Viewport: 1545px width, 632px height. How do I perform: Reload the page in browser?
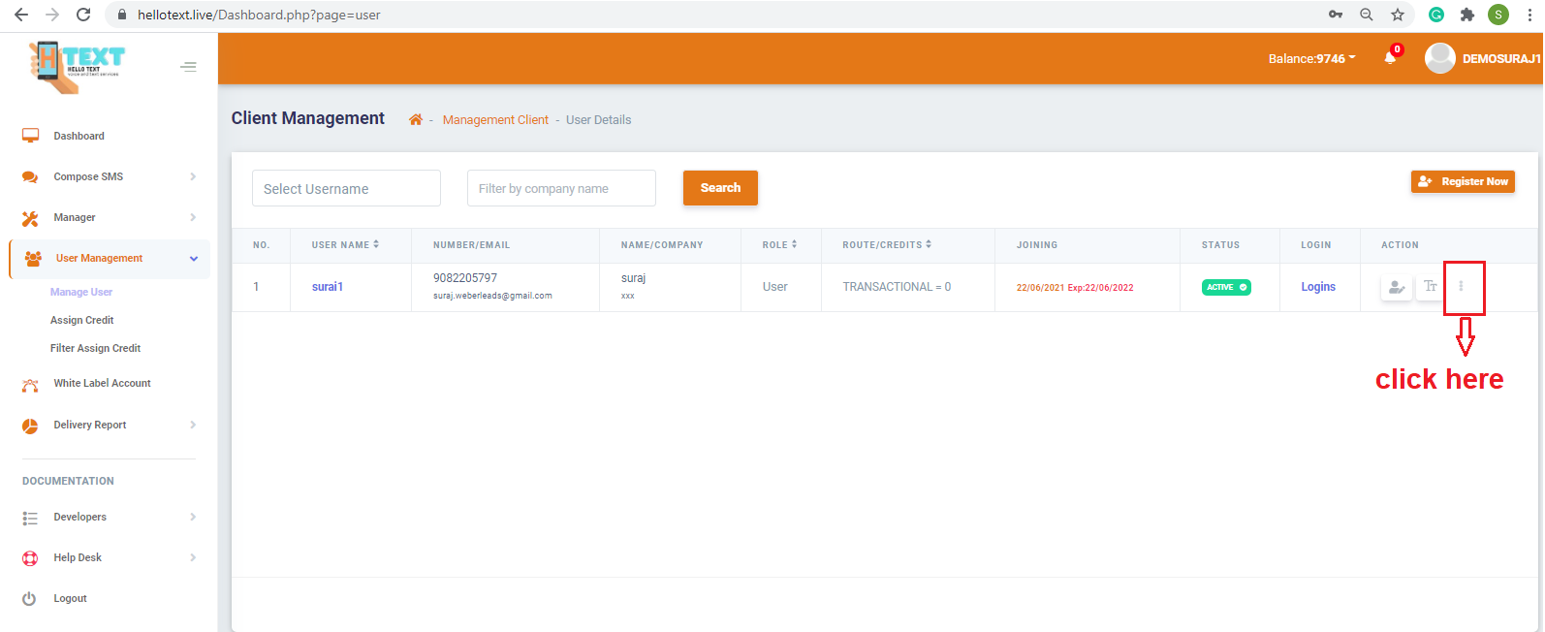tap(83, 15)
